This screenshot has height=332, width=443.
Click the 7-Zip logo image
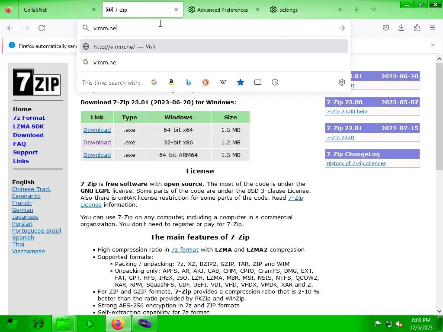click(x=37, y=82)
